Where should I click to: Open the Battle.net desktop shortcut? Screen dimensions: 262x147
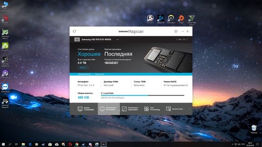click(x=160, y=19)
